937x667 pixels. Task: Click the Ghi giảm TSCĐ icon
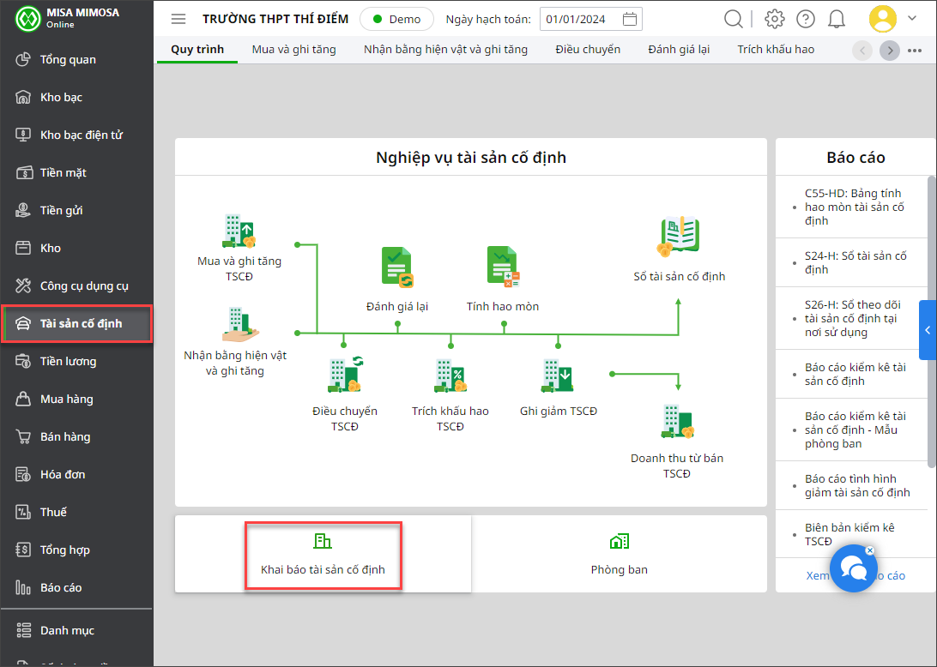point(558,376)
